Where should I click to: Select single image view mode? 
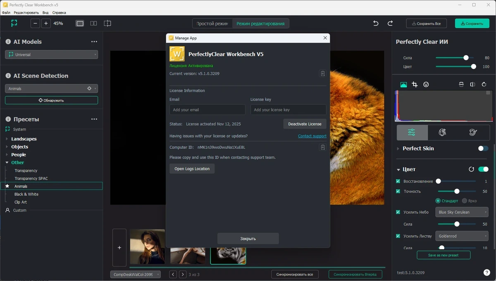[x=80, y=24]
